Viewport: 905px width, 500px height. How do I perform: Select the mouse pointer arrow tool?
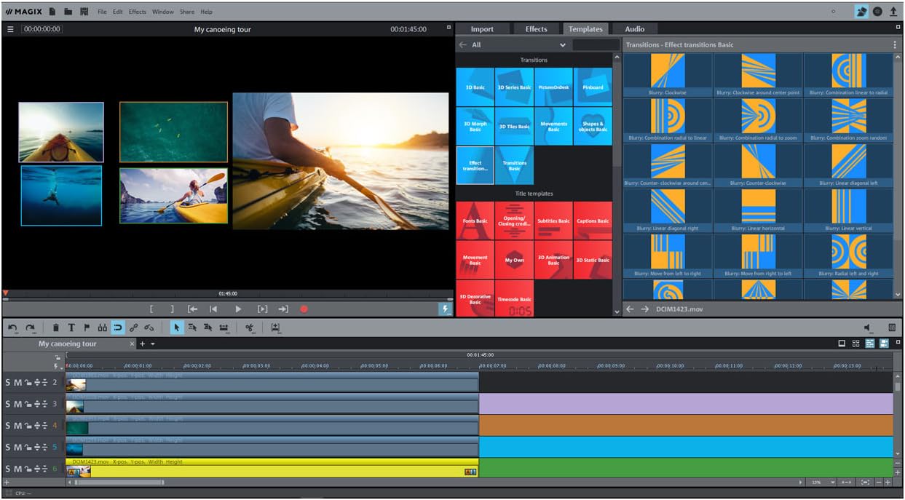(x=176, y=328)
